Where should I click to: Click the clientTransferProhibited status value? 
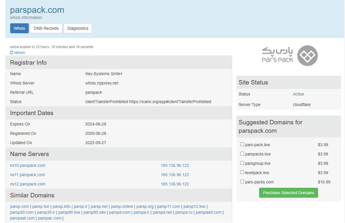pyautogui.click(x=148, y=102)
